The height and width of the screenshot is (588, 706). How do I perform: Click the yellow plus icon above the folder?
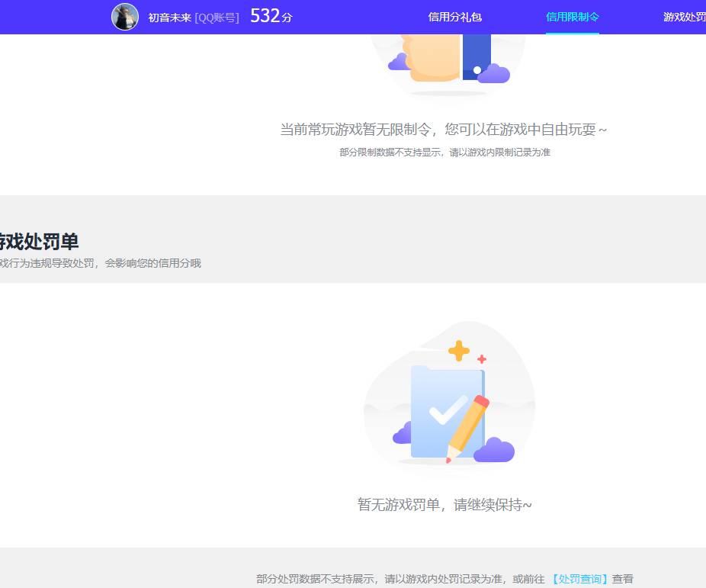coord(457,351)
